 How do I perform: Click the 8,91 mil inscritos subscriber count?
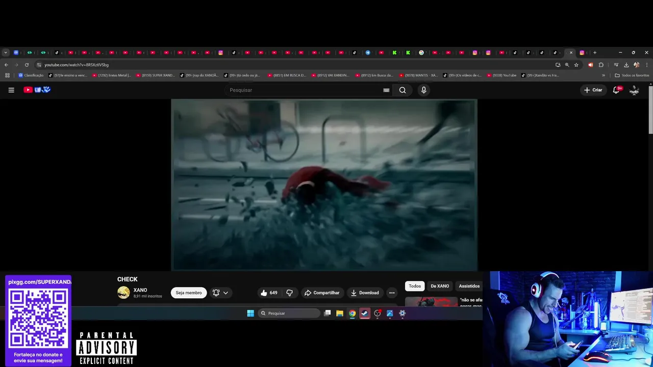pyautogui.click(x=148, y=296)
